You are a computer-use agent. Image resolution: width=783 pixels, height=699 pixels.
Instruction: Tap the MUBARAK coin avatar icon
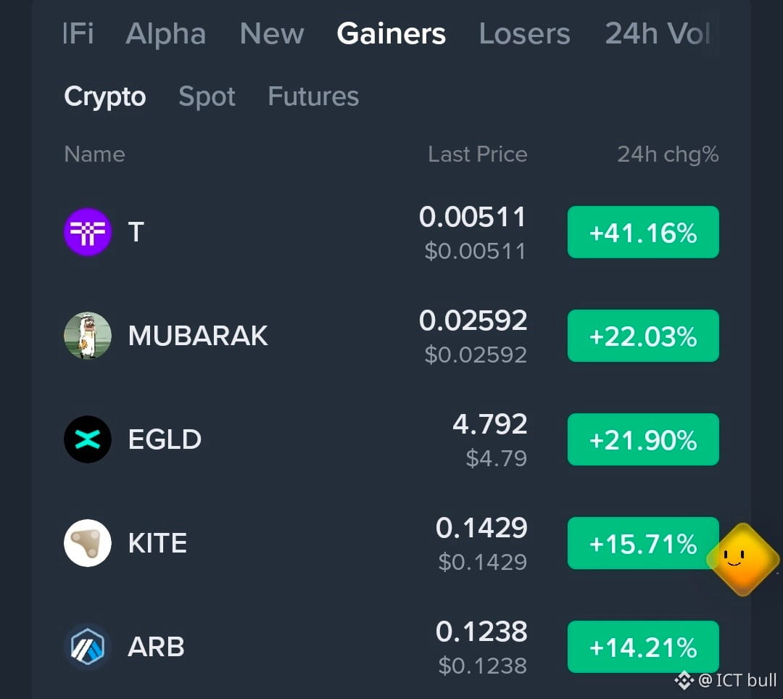88,336
